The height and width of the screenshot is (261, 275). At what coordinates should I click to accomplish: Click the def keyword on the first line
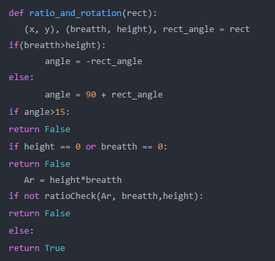click(16, 13)
